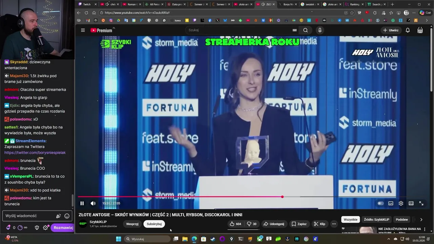Go to YouTube Premium home logo
434x244 pixels.
coord(101,30)
